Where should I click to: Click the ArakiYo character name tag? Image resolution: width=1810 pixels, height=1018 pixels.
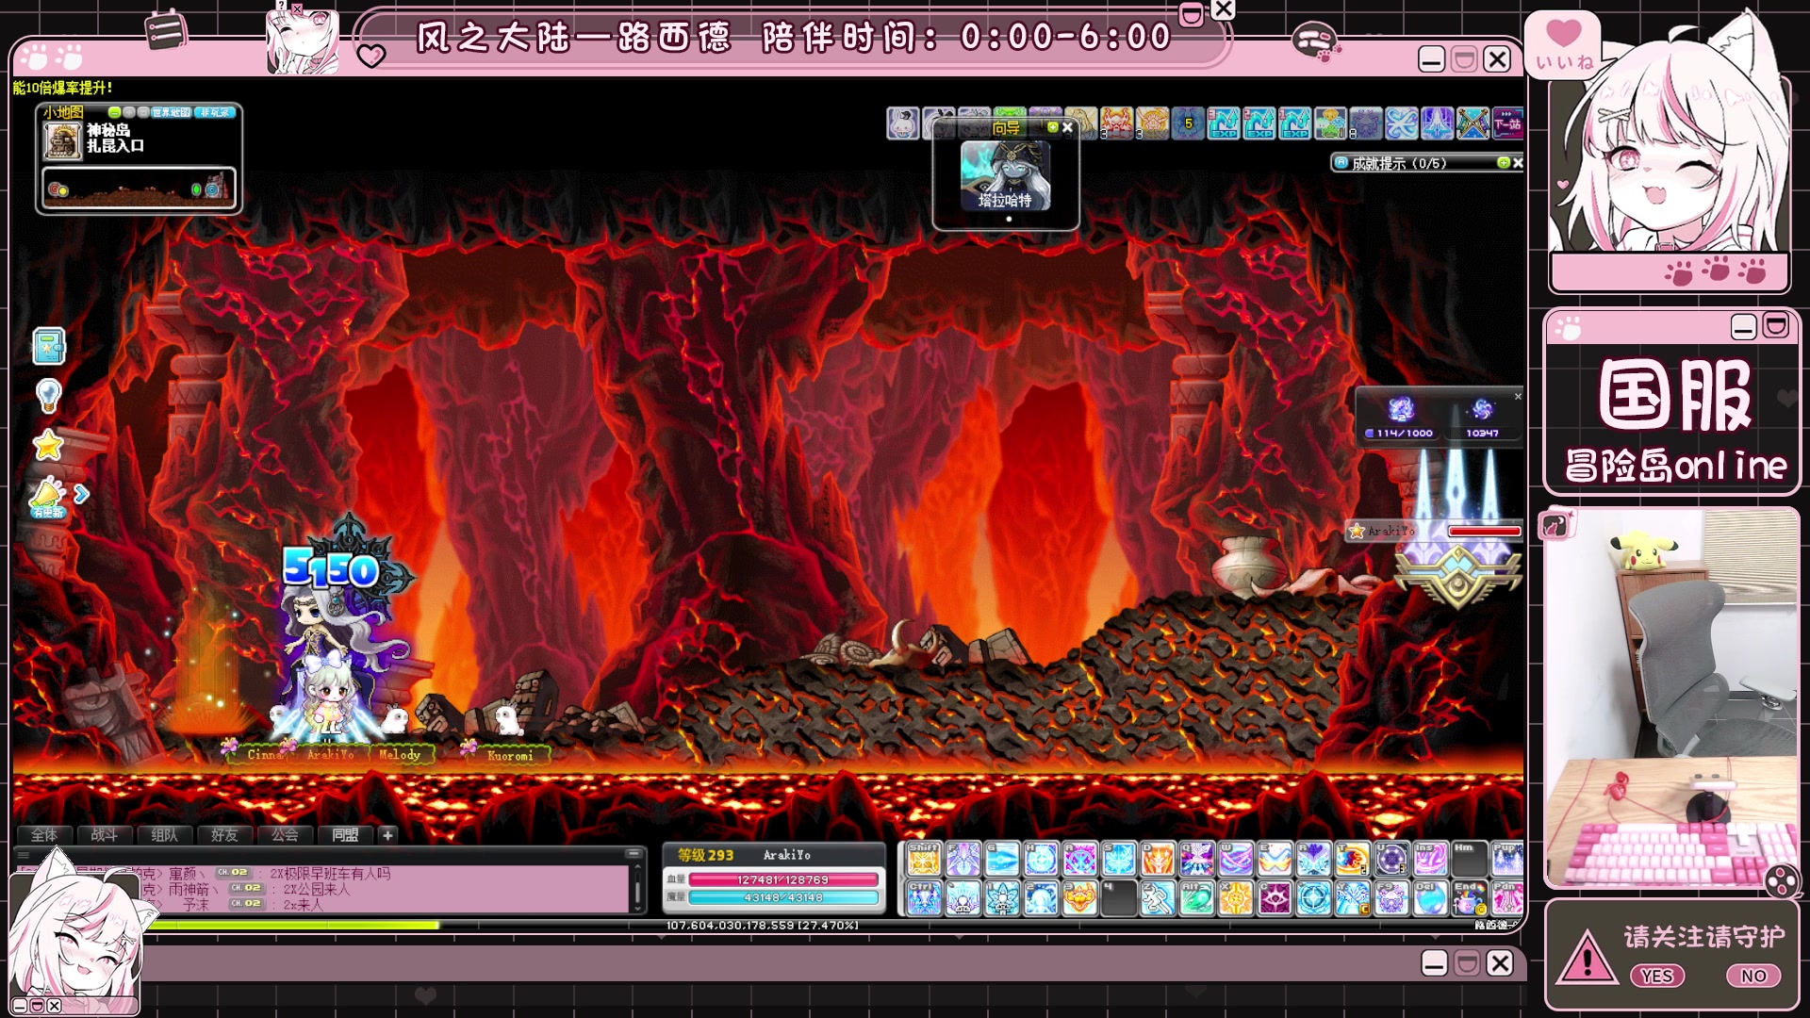[x=330, y=754]
